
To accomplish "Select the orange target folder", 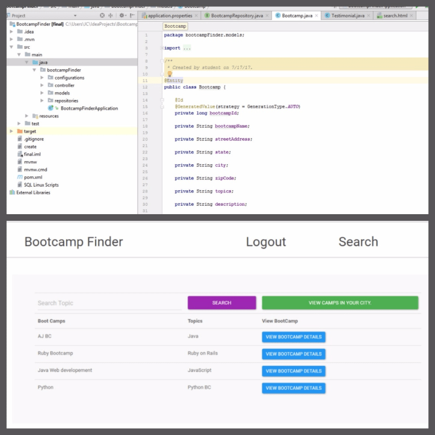I will [29, 131].
